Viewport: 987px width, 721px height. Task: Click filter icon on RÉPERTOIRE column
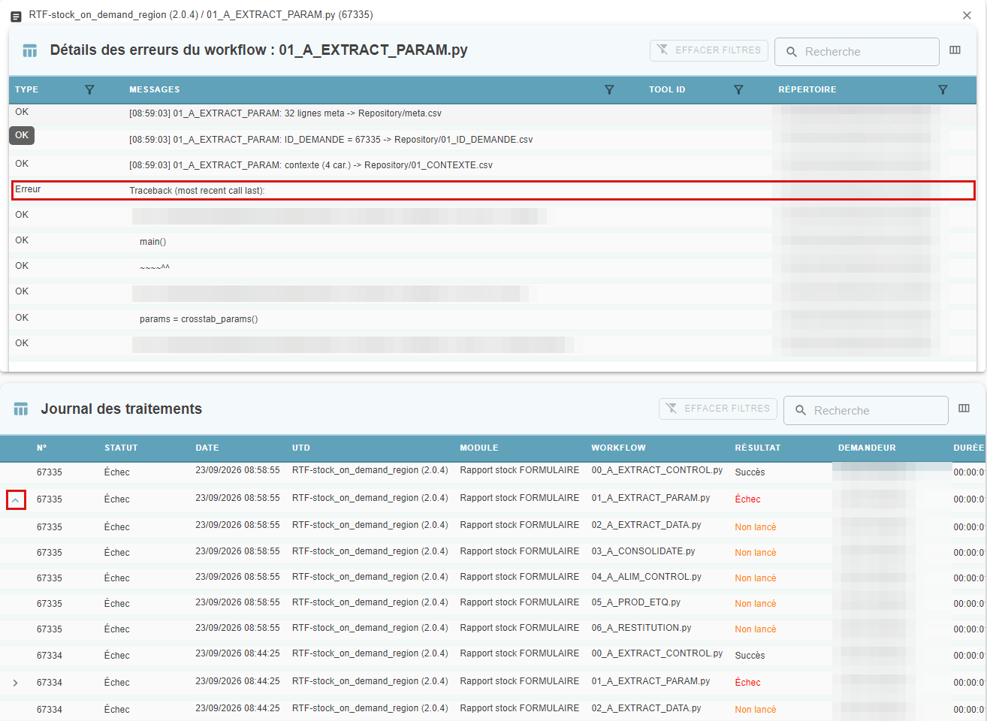pyautogui.click(x=943, y=89)
